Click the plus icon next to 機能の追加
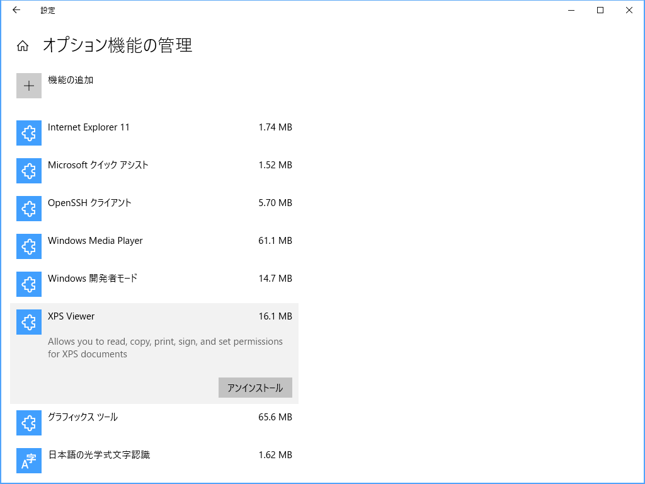Image resolution: width=645 pixels, height=484 pixels. coord(28,85)
